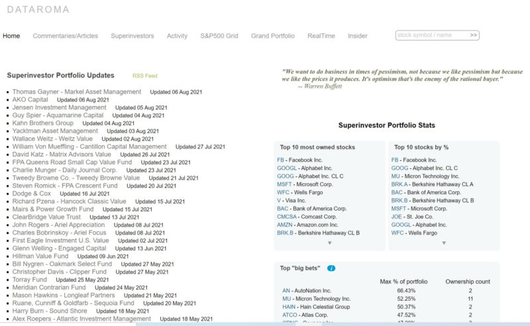
Task: Click the search submit arrows in the stock symbol box
Action: coord(474,35)
